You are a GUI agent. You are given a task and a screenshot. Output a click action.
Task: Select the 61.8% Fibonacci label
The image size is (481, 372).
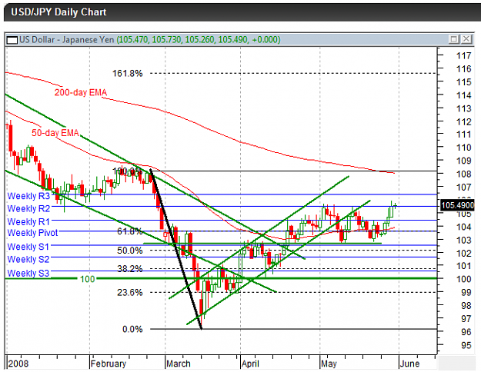coord(130,231)
